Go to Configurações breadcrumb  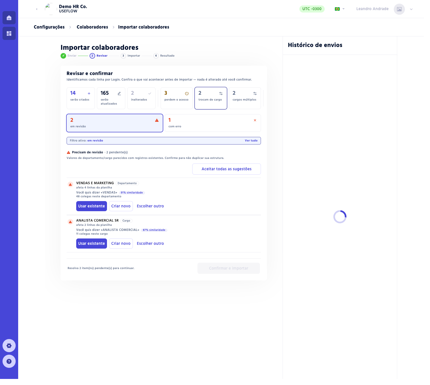point(49,27)
